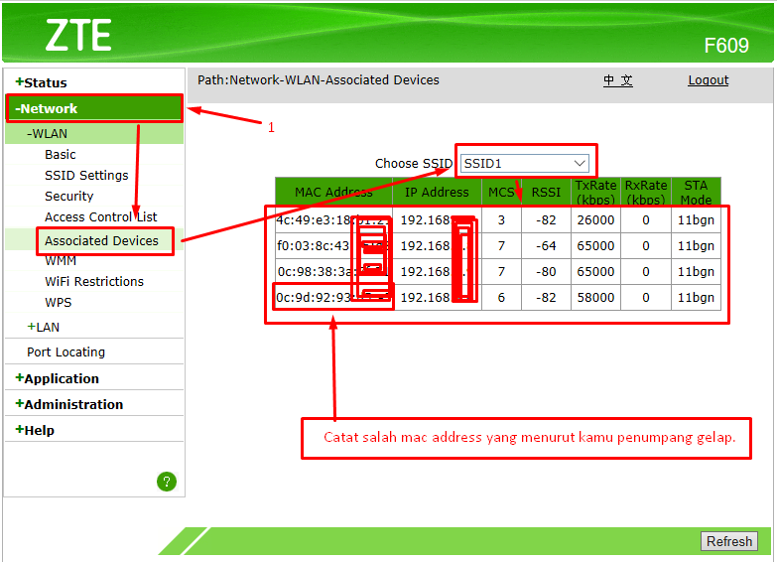The width and height of the screenshot is (777, 562).
Task: Expand the Administration menu section
Action: pyautogui.click(x=68, y=404)
